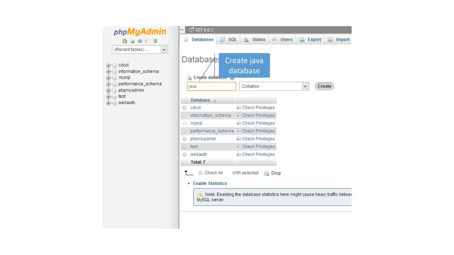Open the Import tab
Viewport: 454px width, 255px height.
click(x=338, y=39)
